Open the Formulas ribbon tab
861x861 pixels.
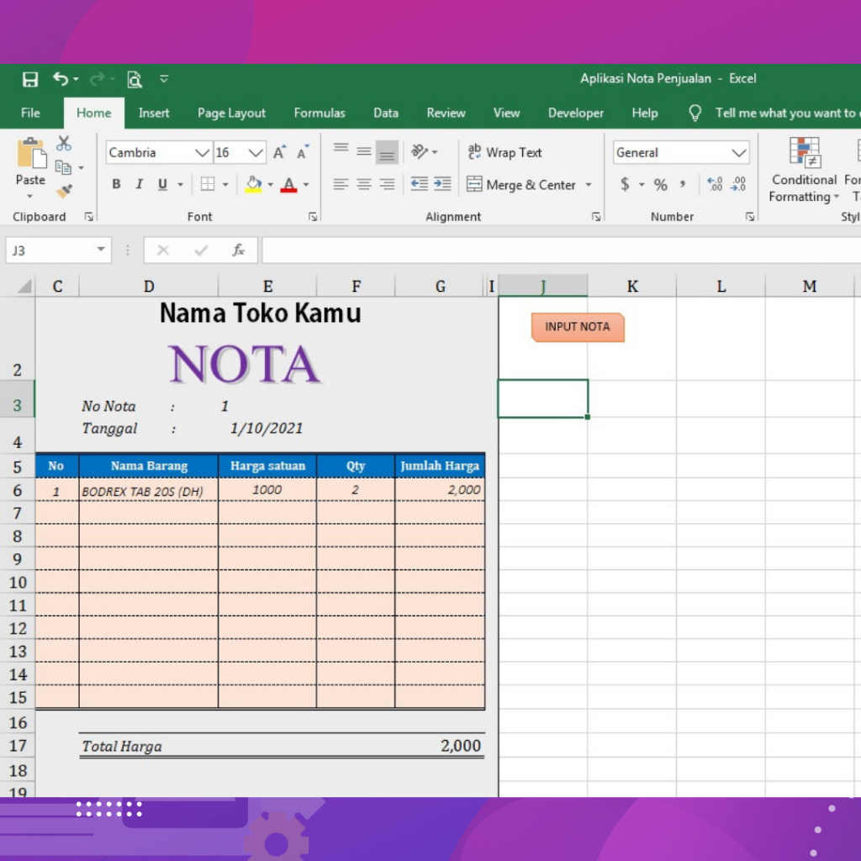click(x=320, y=114)
